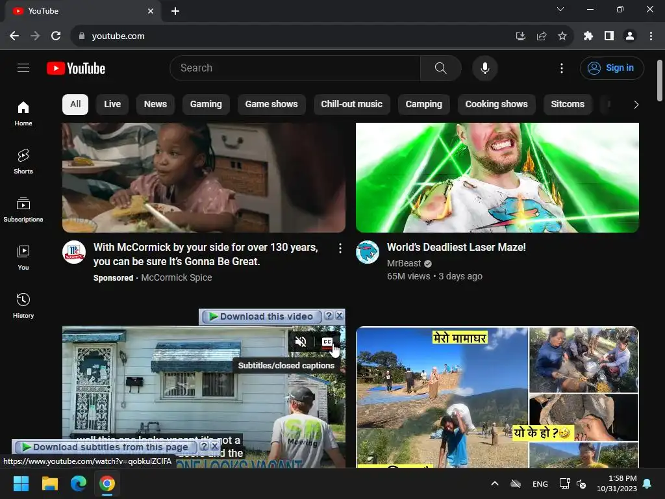Open taskbar clock and date
The height and width of the screenshot is (499, 665).
point(617,483)
